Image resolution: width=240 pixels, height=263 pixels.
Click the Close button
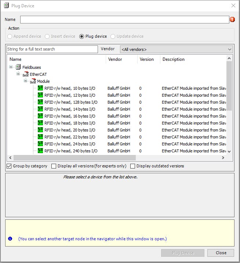[221, 253]
